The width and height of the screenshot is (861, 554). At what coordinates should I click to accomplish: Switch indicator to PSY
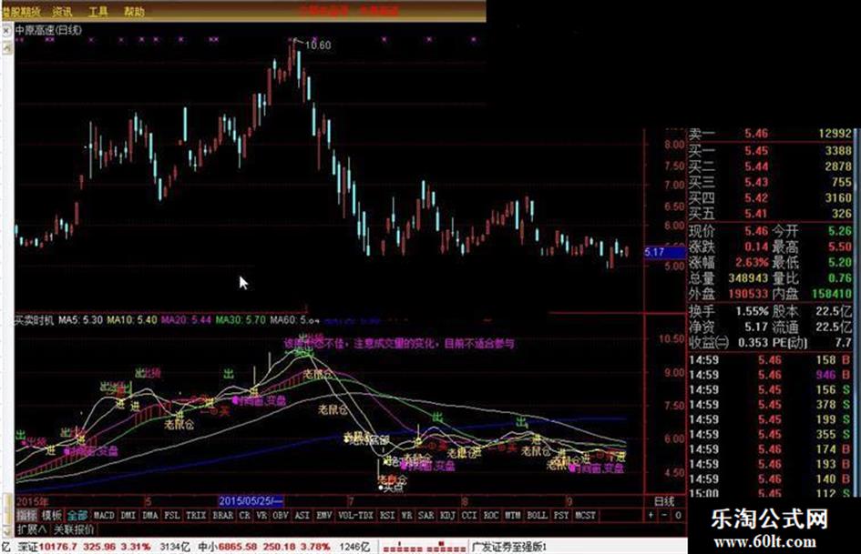pos(560,515)
